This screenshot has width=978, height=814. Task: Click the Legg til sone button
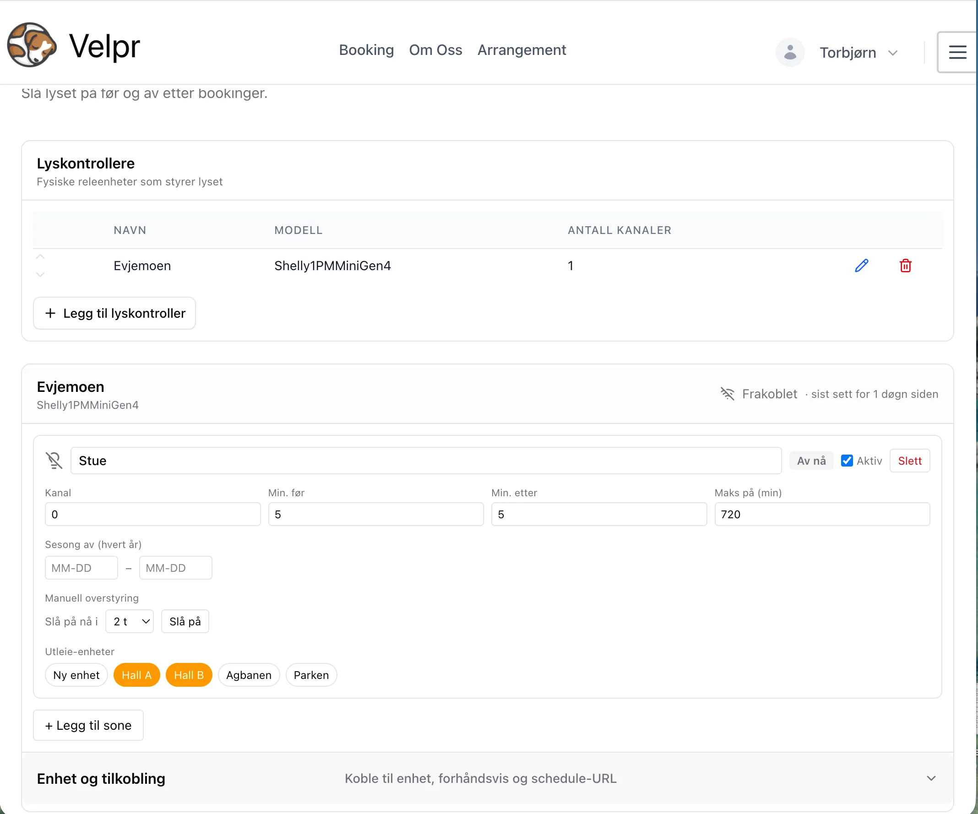(x=88, y=725)
